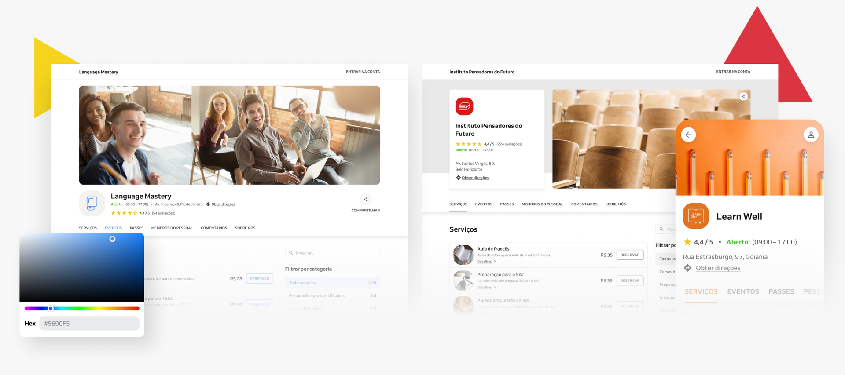
Task: Tap the profile icon on Learn Well card
Action: (811, 135)
